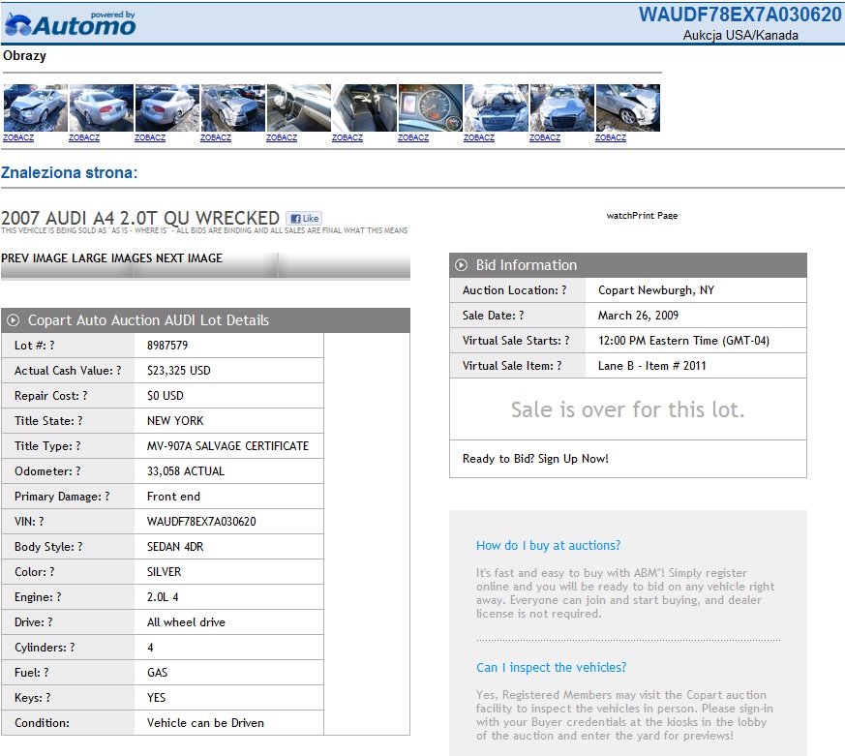Click the help question mark after Sale Date:

[x=521, y=316]
